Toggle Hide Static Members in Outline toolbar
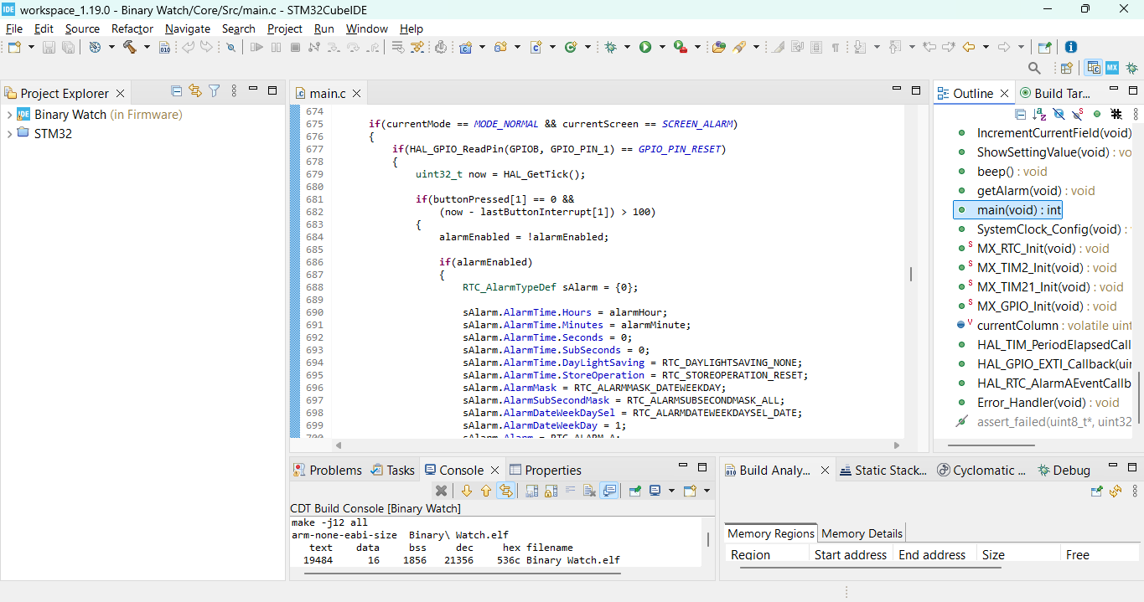 1077,114
